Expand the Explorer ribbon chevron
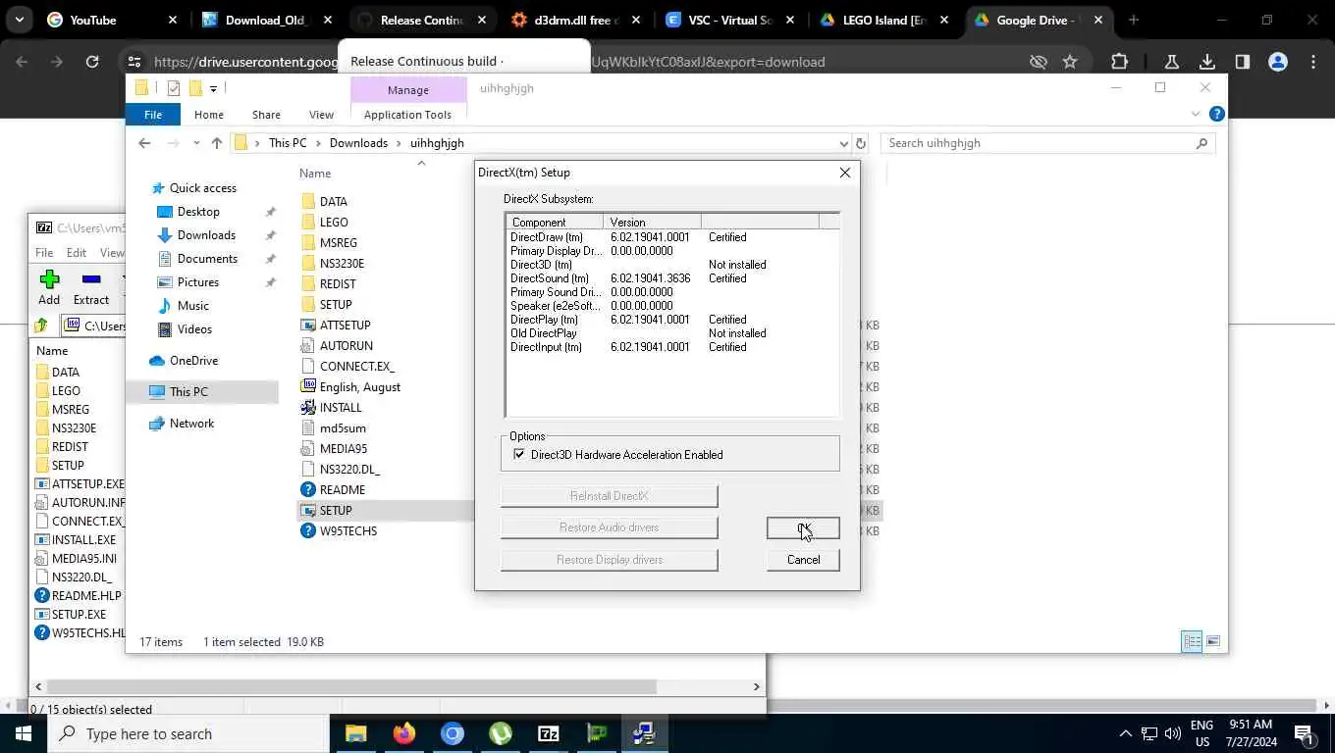The width and height of the screenshot is (1335, 753). (x=1196, y=115)
